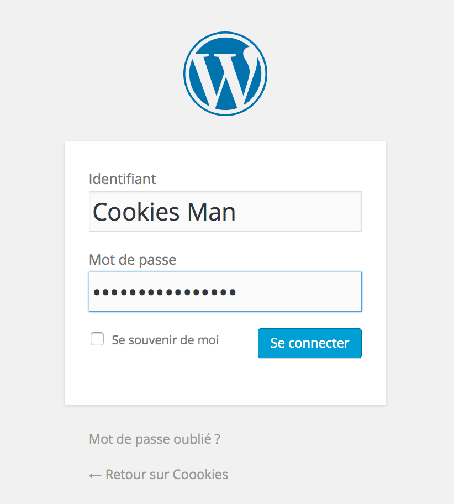This screenshot has width=454, height=504.
Task: Click empty space after the password cursor
Action: [299, 292]
